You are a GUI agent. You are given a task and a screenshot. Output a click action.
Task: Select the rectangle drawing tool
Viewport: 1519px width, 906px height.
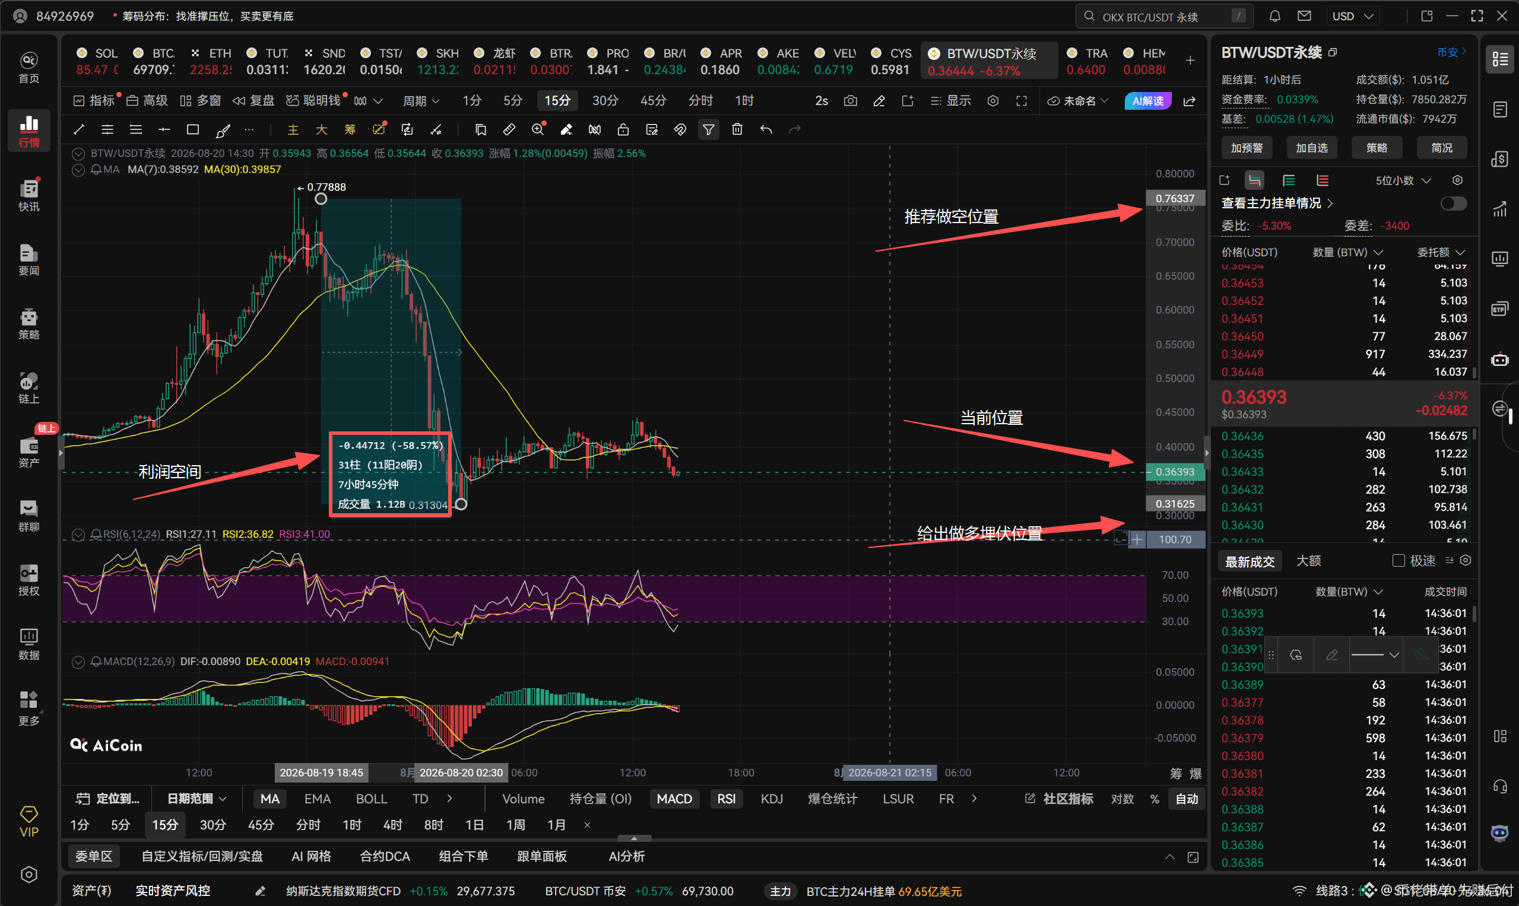point(193,129)
